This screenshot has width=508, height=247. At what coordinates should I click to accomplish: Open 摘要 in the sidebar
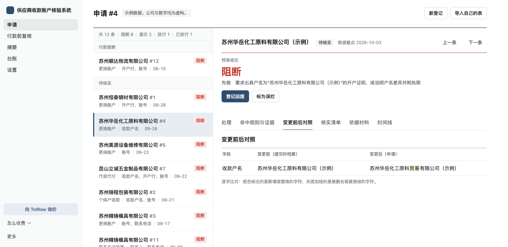(41, 47)
